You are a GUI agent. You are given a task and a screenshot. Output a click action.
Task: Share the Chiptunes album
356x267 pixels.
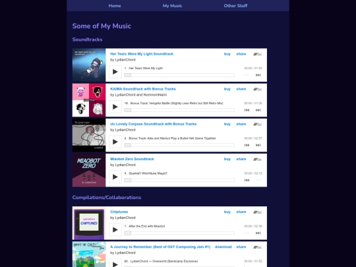coord(241,212)
